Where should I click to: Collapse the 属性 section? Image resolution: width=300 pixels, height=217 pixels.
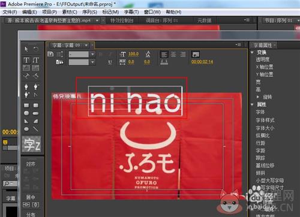(252, 104)
